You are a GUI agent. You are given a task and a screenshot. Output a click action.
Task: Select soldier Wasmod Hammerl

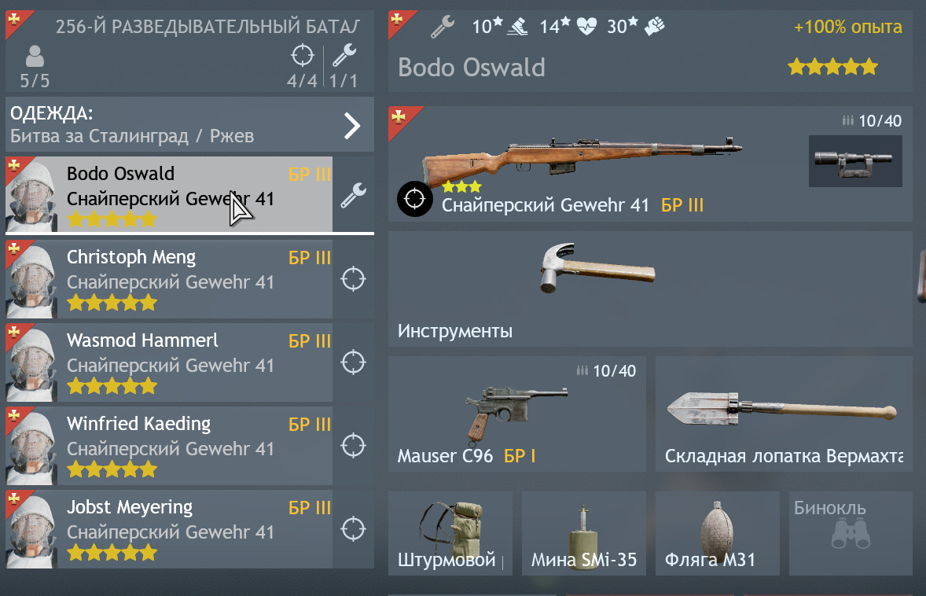click(x=169, y=362)
